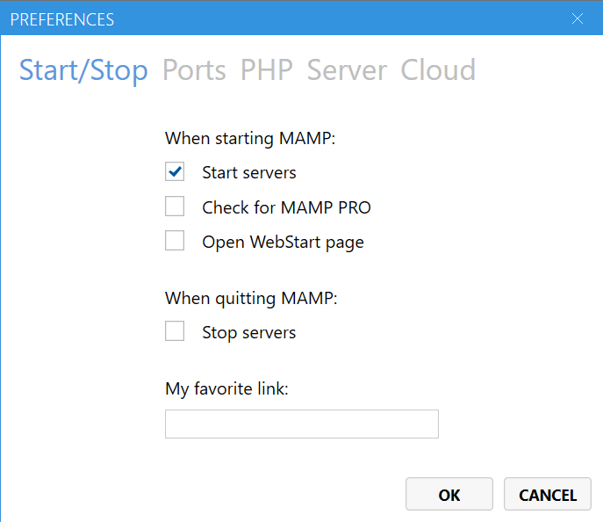Switch to the Ports tab
The height and width of the screenshot is (522, 603).
(x=194, y=70)
